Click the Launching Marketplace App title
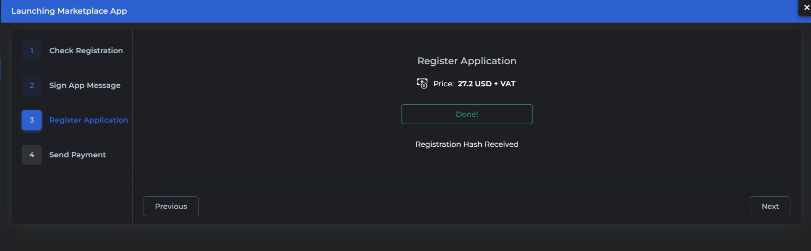This screenshot has height=251, width=811. coord(69,11)
